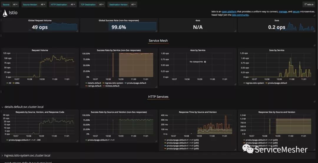Open the HTTP Destination All dropdown

tap(73, 4)
